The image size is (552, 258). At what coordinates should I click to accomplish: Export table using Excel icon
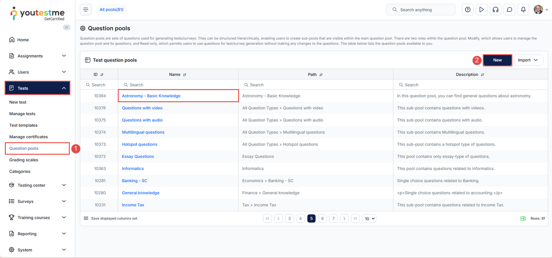[523, 218]
